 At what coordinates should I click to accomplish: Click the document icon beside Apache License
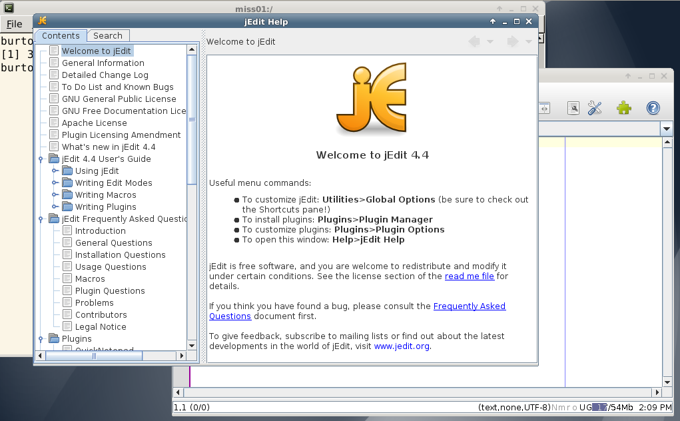pyautogui.click(x=54, y=123)
